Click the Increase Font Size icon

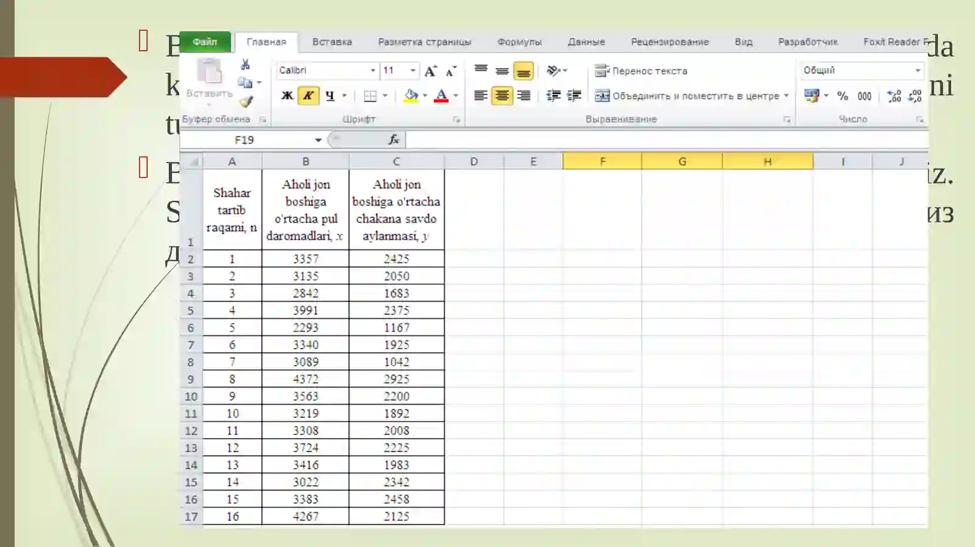click(431, 71)
